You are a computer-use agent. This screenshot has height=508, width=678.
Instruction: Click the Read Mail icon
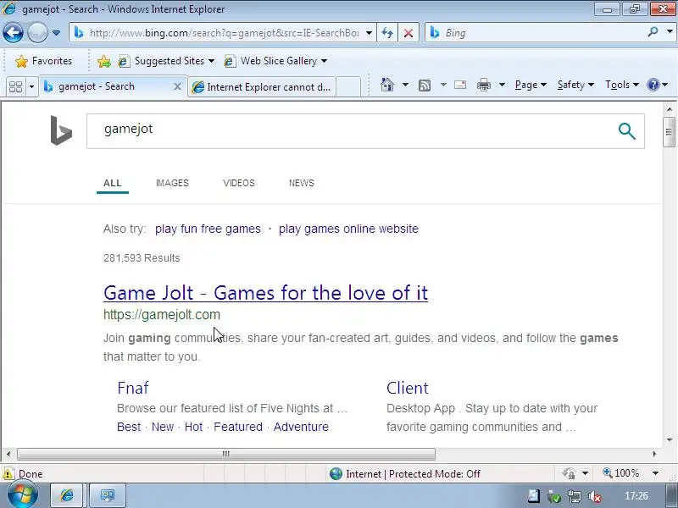(460, 85)
